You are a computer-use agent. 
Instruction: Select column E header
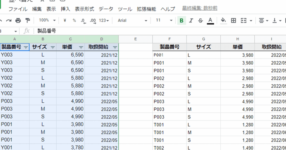(135, 39)
